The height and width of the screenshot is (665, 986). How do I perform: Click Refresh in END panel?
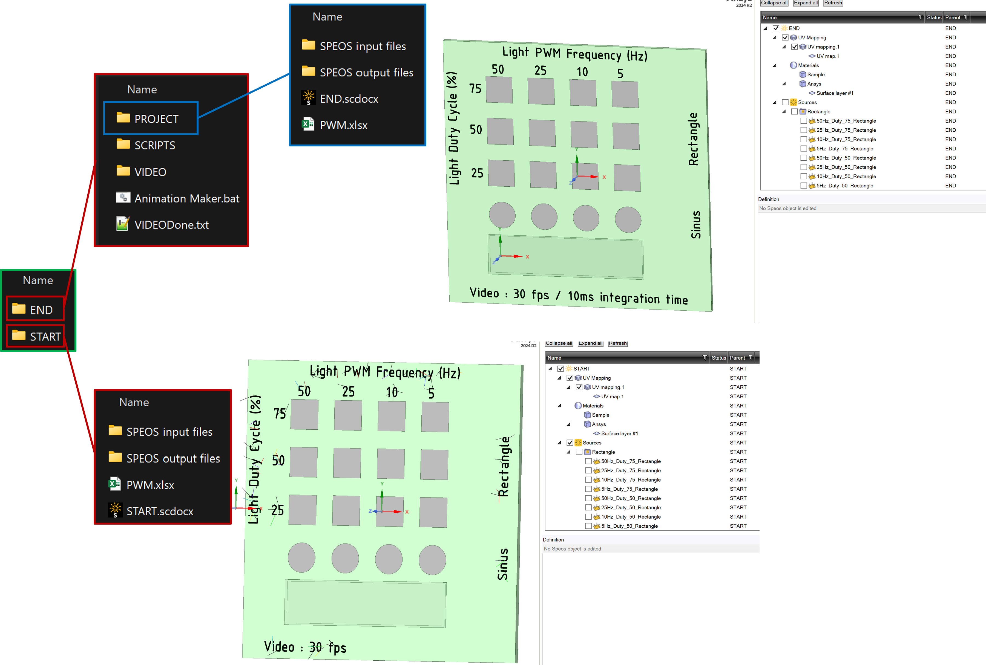(833, 3)
